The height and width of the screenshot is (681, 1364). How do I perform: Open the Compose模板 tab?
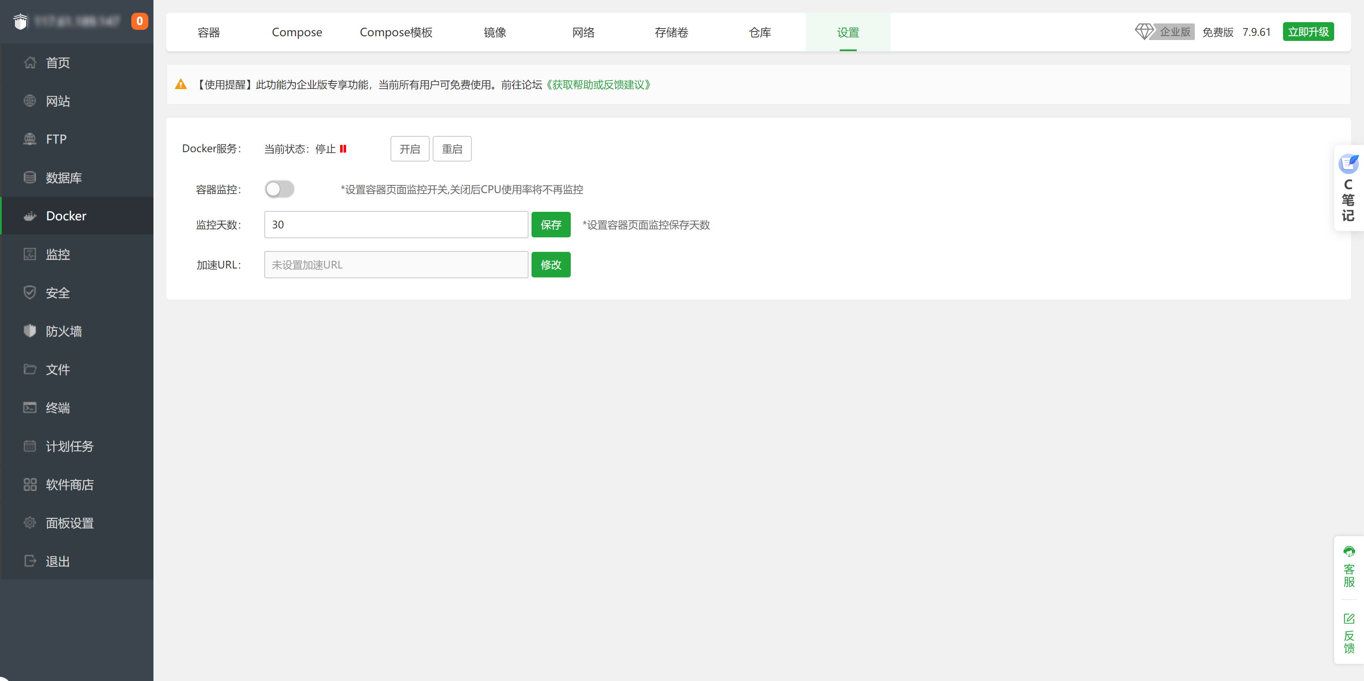pos(396,32)
